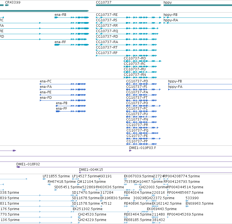Select RE64034.5prime EST label
Image resolution: width=232 pixels, height=224 pixels.
[138, 193]
